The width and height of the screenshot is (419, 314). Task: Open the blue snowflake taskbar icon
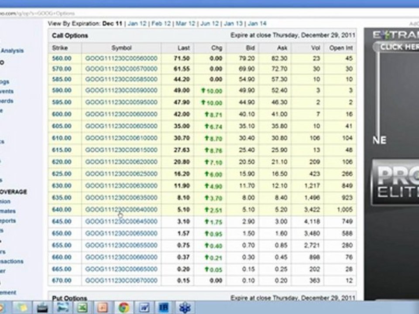185,307
